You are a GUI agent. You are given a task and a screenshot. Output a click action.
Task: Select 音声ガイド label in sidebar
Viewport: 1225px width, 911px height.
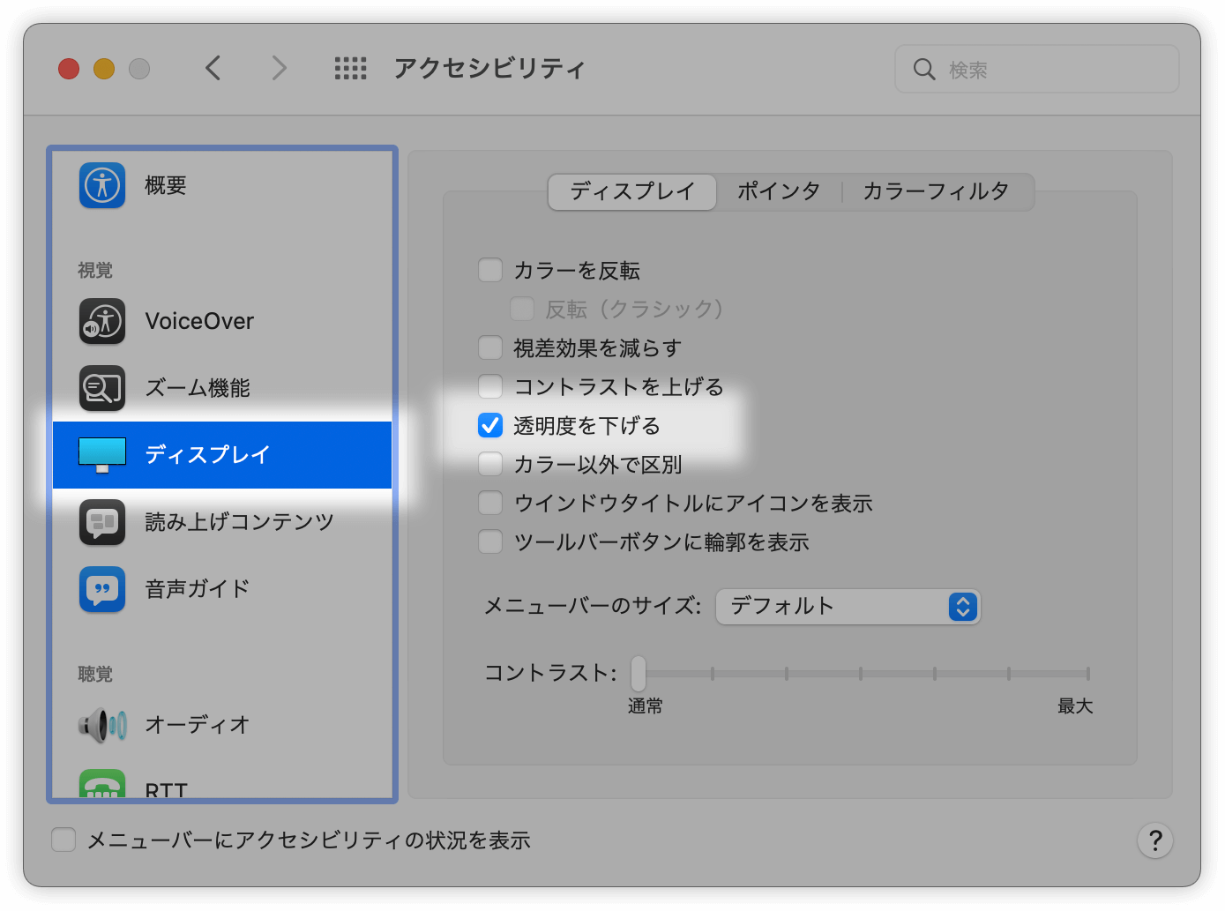tap(198, 589)
